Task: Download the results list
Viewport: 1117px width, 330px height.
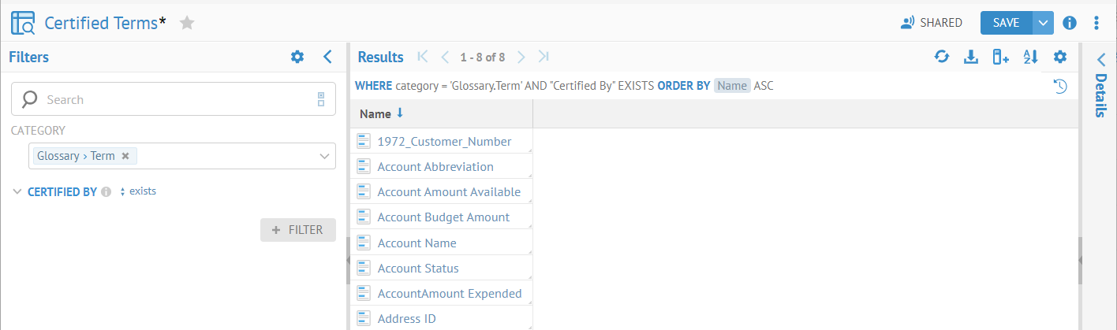Action: 971,57
